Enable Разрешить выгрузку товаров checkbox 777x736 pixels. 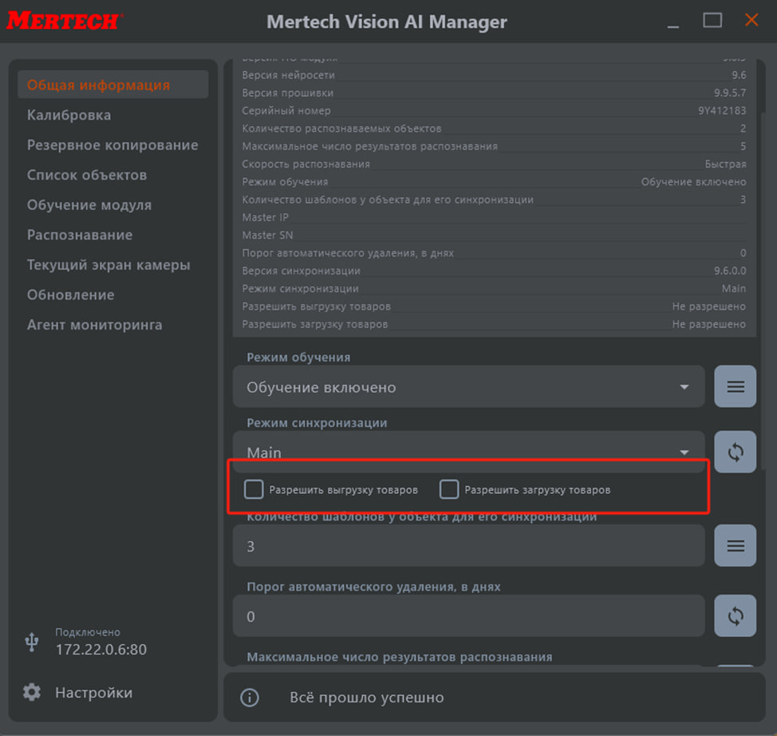click(x=254, y=489)
